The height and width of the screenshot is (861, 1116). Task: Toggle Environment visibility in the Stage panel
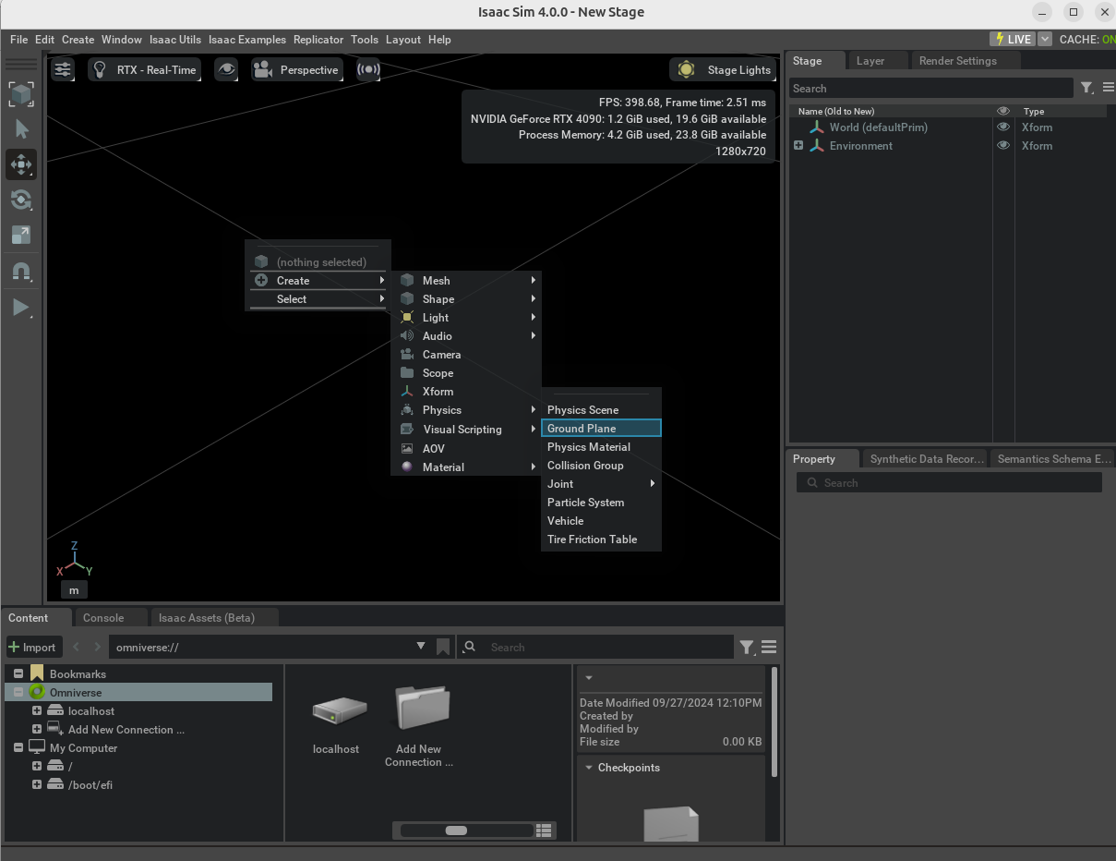click(1003, 145)
